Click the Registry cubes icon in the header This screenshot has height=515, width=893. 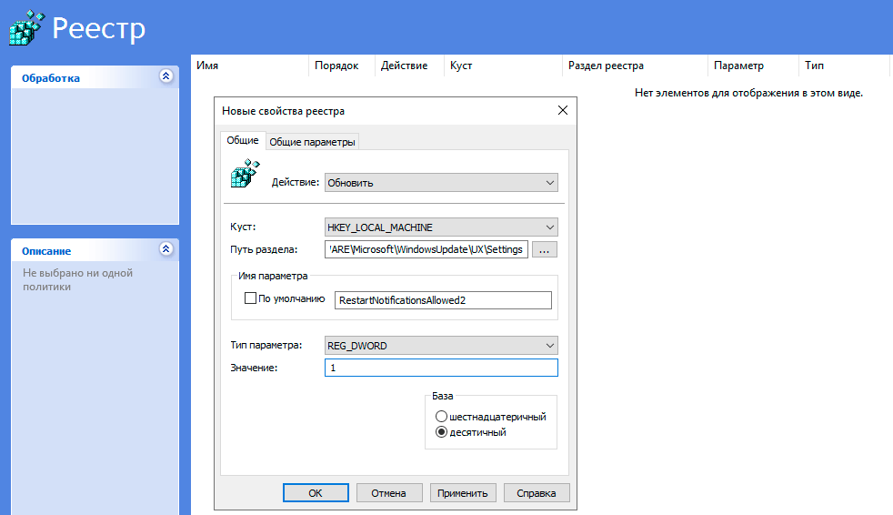point(26,28)
